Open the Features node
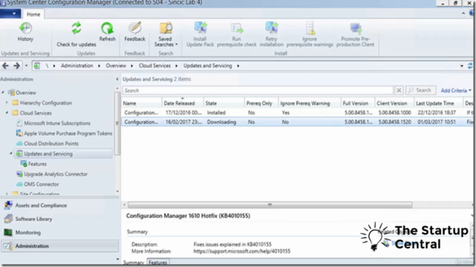This screenshot has width=476, height=267. [33, 164]
